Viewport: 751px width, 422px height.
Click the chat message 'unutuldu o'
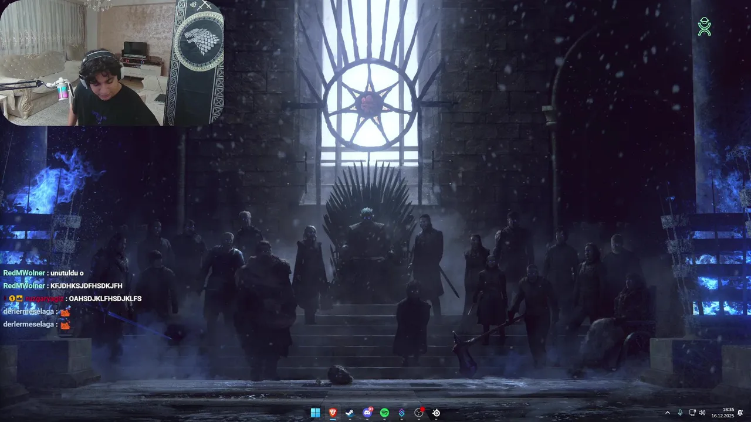(67, 273)
